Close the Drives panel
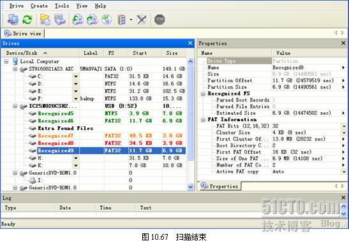 pos(190,43)
